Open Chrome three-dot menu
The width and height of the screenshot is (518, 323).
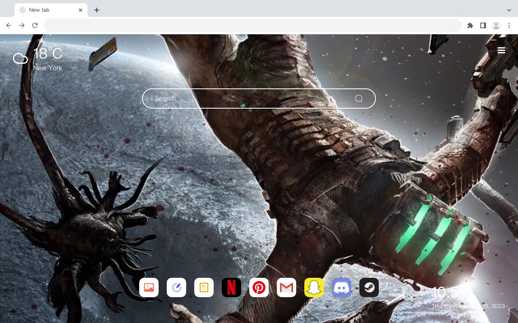(x=509, y=25)
